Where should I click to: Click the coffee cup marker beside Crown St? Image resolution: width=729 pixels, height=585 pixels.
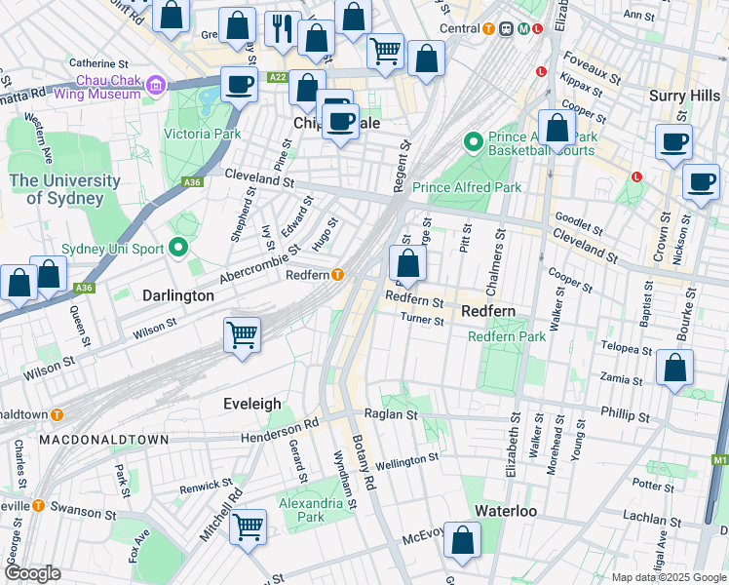[673, 145]
